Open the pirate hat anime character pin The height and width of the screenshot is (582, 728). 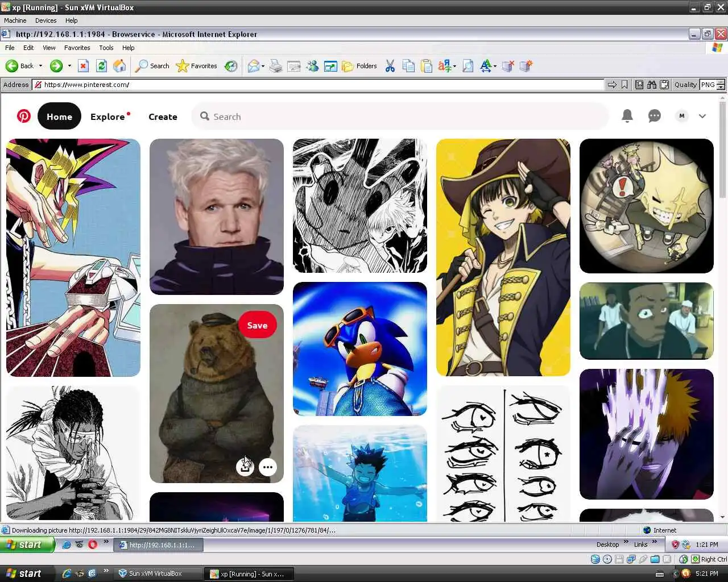[503, 257]
